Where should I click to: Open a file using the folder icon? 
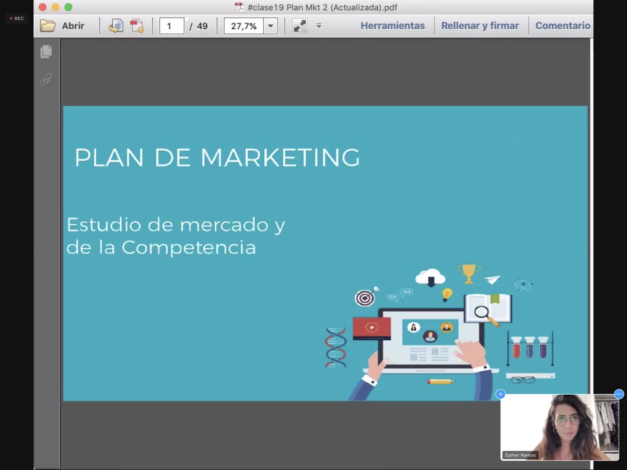47,25
